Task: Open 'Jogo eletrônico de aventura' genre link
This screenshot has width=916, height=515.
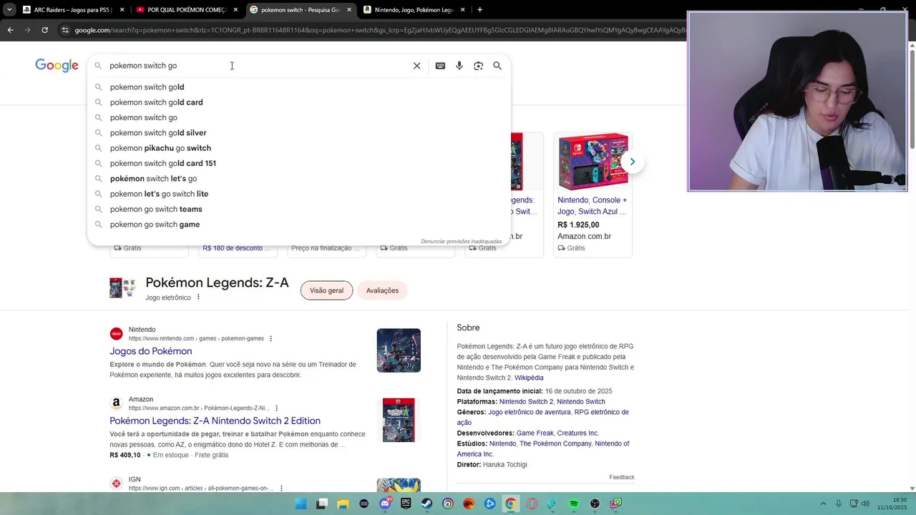Action: pos(530,412)
